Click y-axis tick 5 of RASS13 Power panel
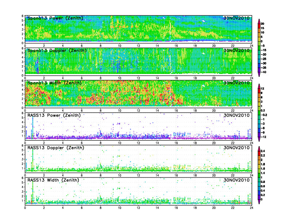 click(x=23, y=118)
